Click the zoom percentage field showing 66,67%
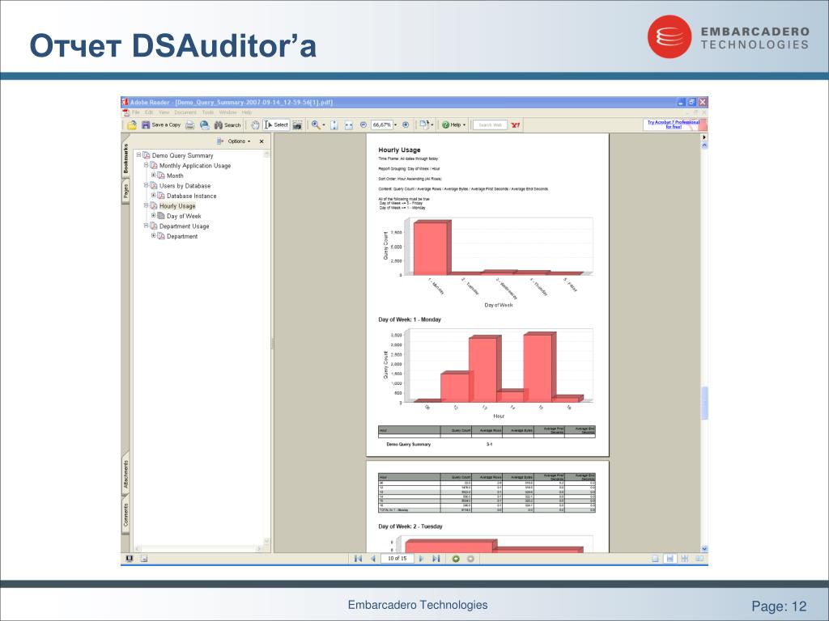 (x=382, y=125)
